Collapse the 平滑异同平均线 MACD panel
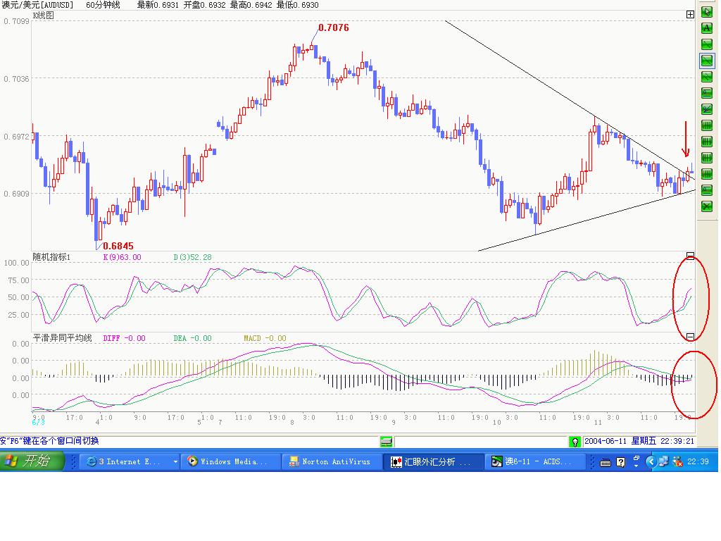The image size is (721, 541). (690, 337)
